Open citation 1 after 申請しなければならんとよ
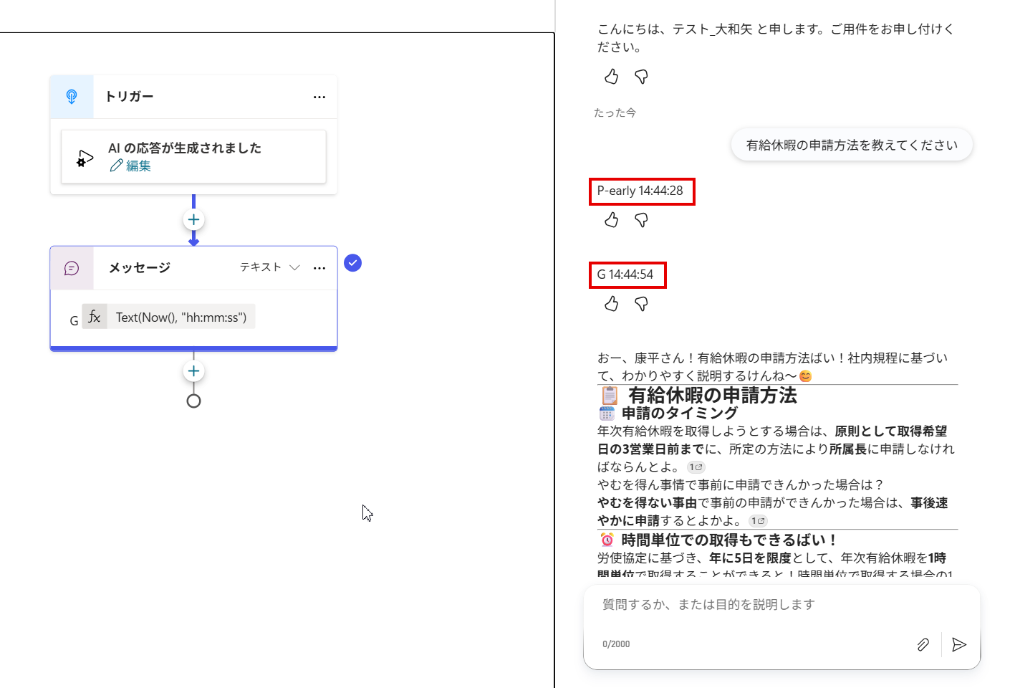The image size is (1010, 688). pos(696,467)
